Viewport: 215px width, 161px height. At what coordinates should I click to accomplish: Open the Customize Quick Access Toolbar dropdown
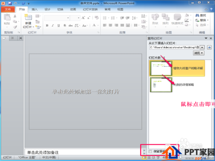[x=29, y=3]
